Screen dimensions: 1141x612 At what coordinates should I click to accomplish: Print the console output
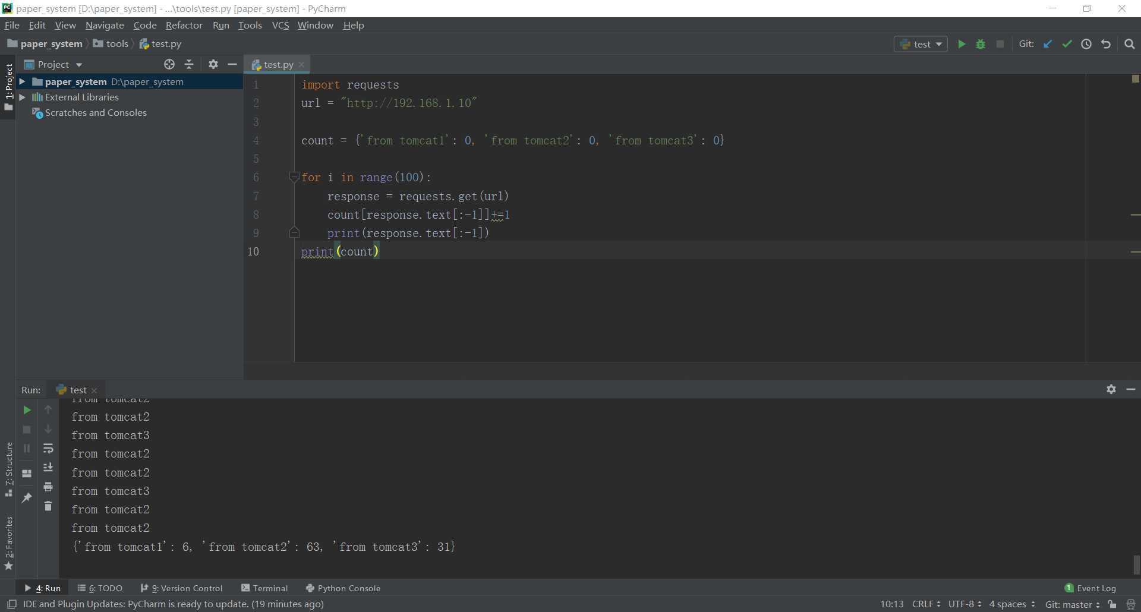pos(48,487)
